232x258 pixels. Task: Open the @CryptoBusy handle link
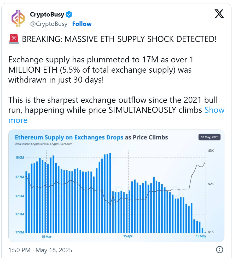pyautogui.click(x=49, y=24)
